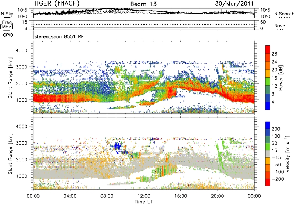Click the '08:00' time tick label
Image resolution: width=294 pixels, height=204 pixels.
[107, 196]
